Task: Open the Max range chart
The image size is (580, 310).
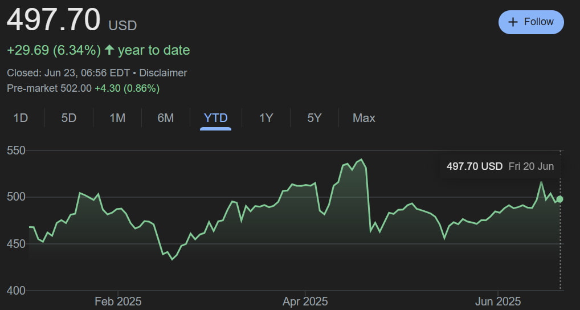Action: tap(364, 118)
